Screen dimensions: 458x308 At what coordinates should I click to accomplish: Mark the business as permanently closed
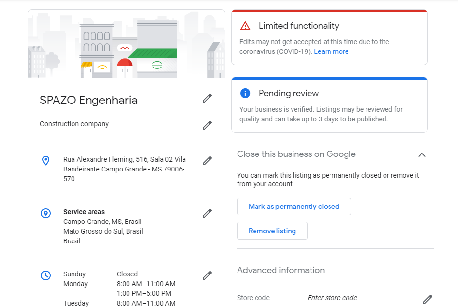click(x=294, y=206)
